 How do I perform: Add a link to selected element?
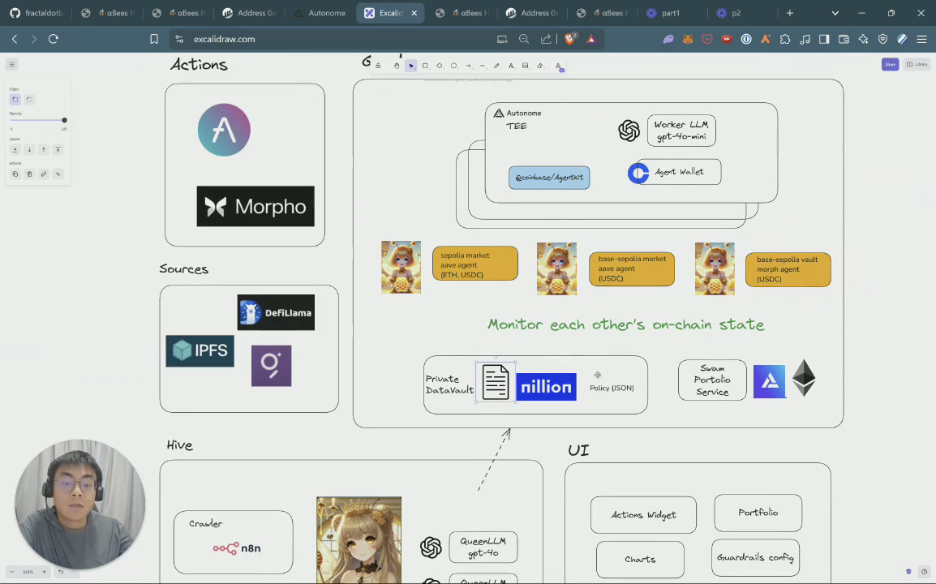pyautogui.click(x=44, y=174)
